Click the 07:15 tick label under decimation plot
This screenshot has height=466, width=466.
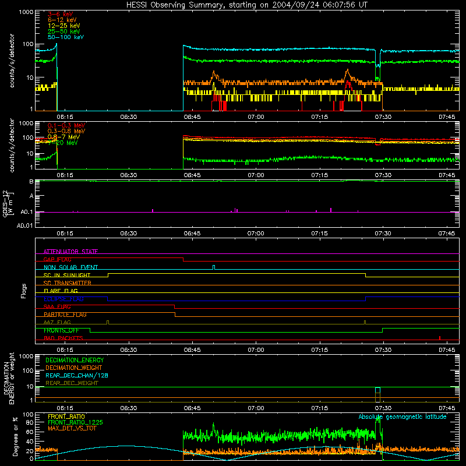tap(319, 408)
